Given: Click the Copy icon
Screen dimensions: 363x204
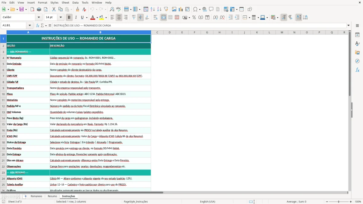Looking at the screenshot, I should pos(60,9).
